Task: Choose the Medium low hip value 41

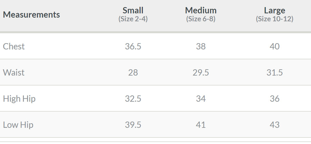Action: pos(201,125)
